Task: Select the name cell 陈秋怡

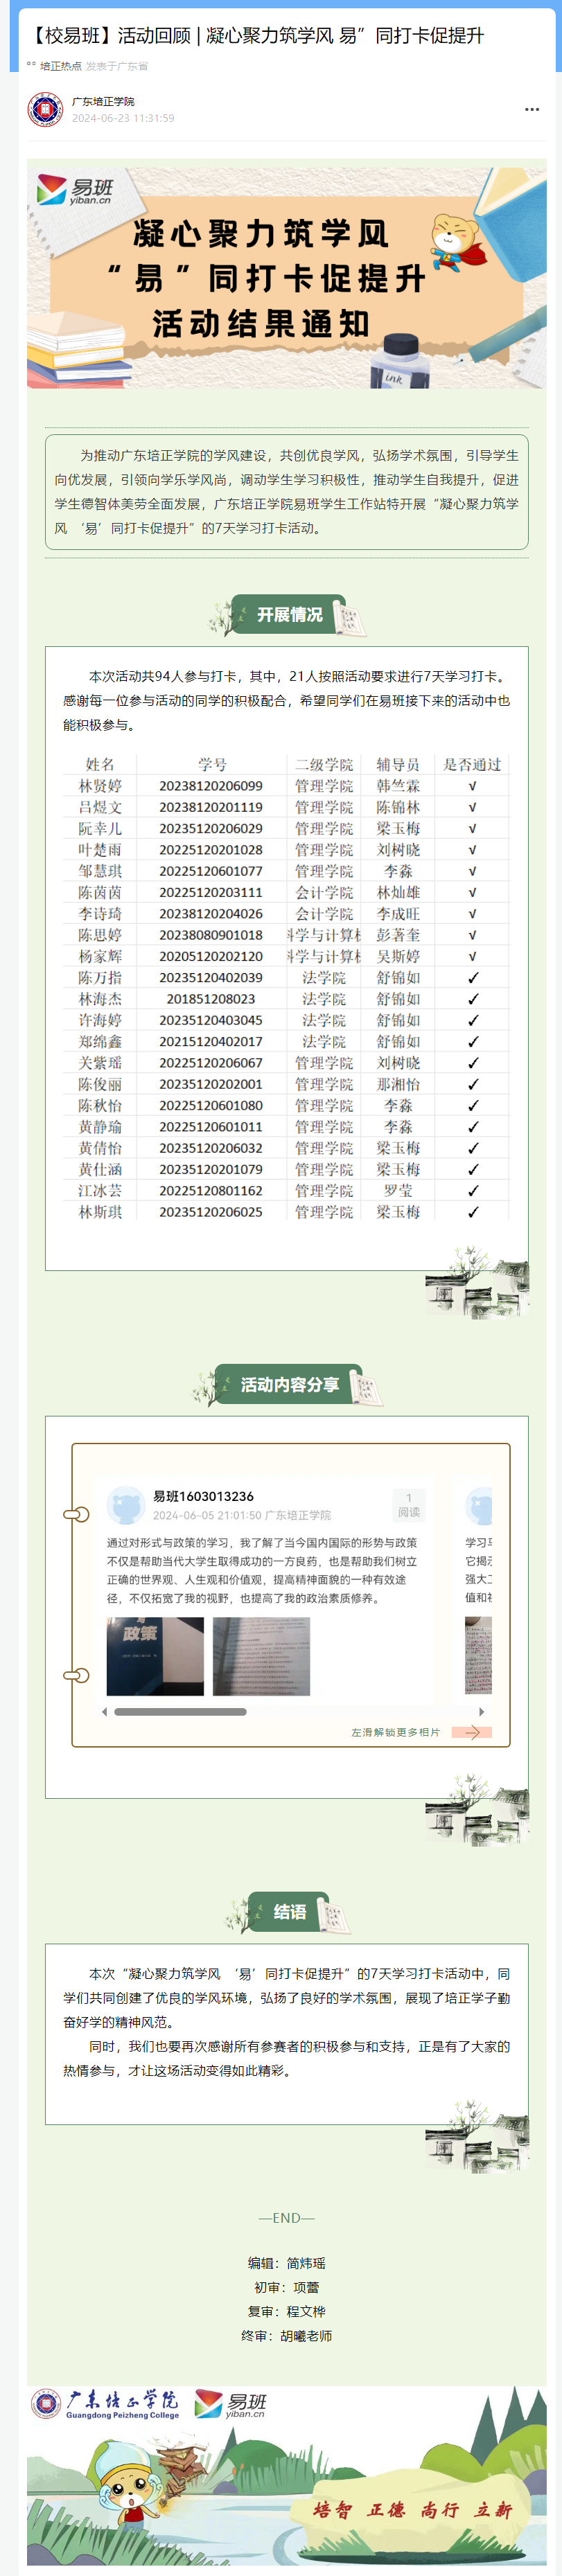Action: coord(100,1106)
